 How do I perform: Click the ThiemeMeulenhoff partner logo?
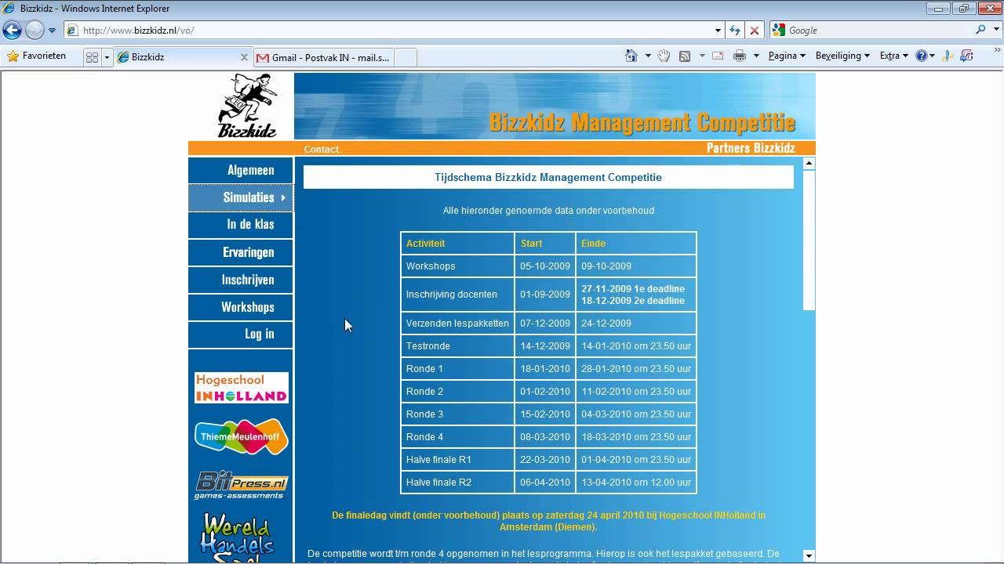242,437
